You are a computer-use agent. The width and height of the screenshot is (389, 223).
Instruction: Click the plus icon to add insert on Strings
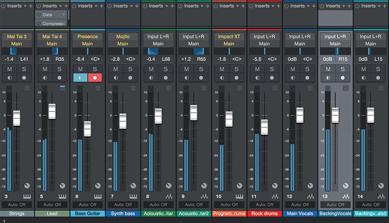coord(31,6)
